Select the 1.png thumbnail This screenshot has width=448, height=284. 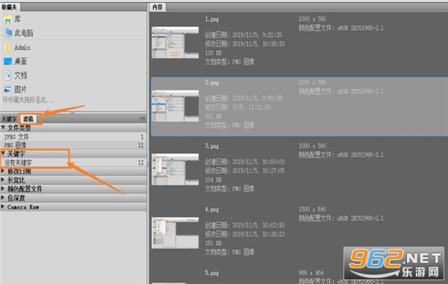(x=175, y=43)
